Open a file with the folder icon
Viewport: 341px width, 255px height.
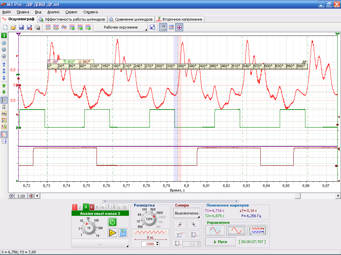point(13,27)
